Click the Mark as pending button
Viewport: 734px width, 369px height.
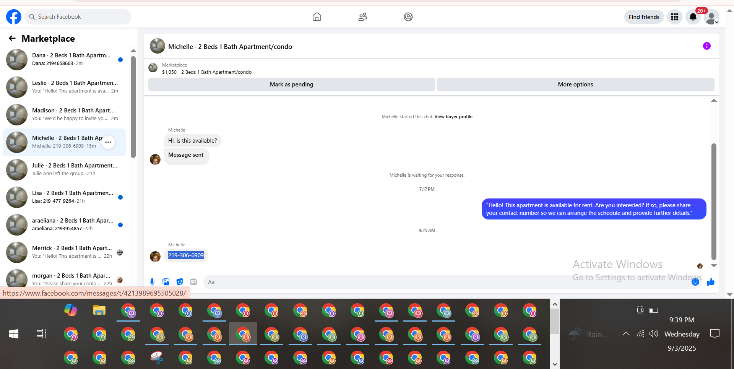point(292,85)
